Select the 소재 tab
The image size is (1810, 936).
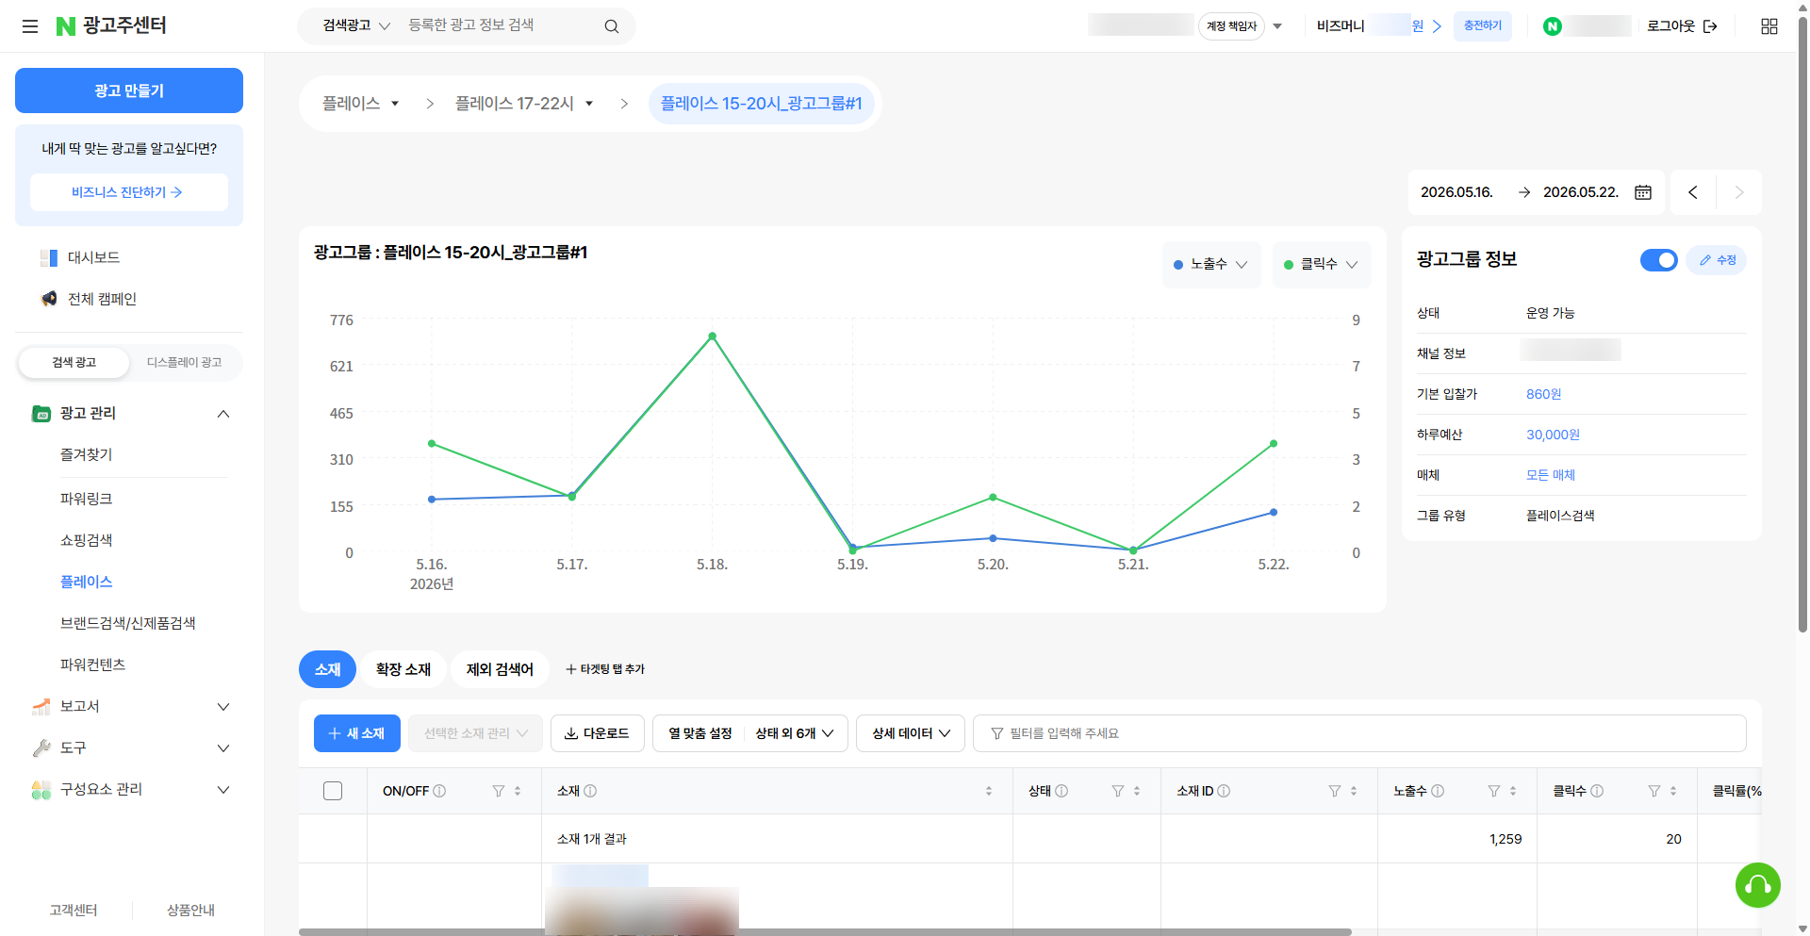coord(327,669)
